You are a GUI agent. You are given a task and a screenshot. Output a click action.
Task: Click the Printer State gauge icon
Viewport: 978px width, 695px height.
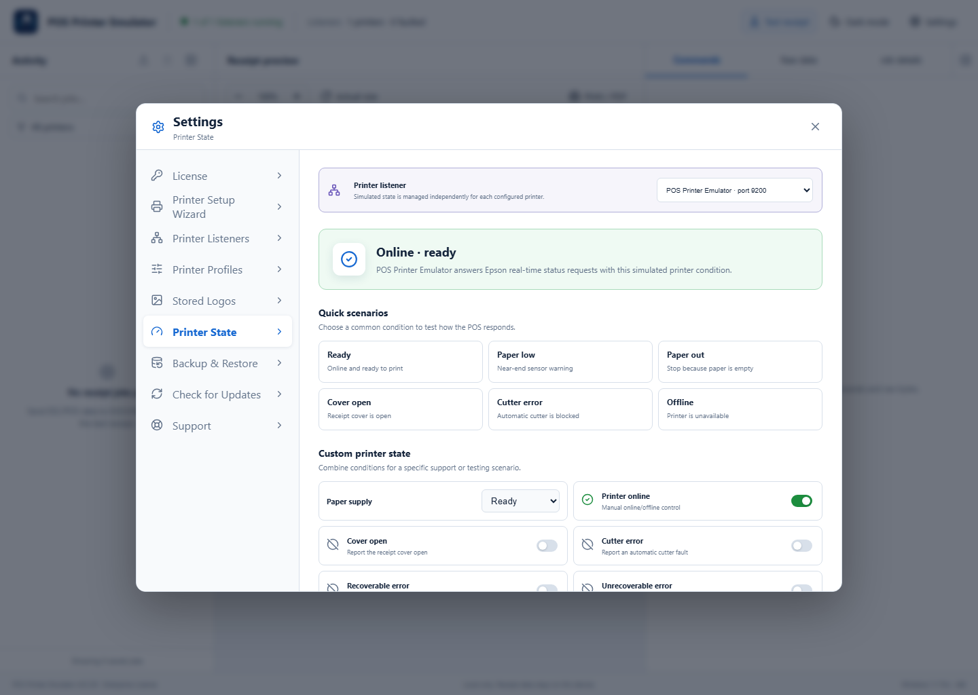(x=157, y=331)
